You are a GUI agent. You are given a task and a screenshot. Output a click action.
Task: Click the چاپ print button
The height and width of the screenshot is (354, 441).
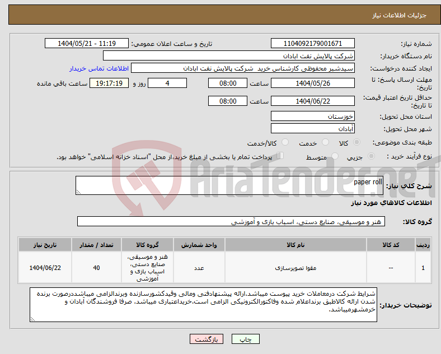pyautogui.click(x=246, y=339)
